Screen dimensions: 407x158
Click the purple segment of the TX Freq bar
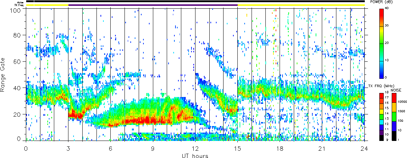pos(153,5)
